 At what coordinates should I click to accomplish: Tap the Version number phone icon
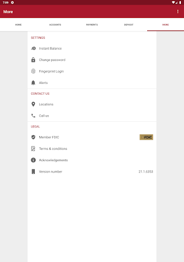[x=33, y=171]
